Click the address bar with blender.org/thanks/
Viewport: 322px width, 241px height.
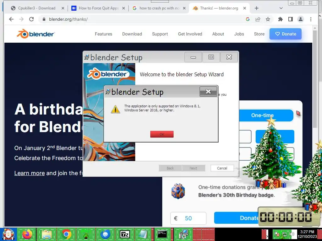(x=144, y=19)
